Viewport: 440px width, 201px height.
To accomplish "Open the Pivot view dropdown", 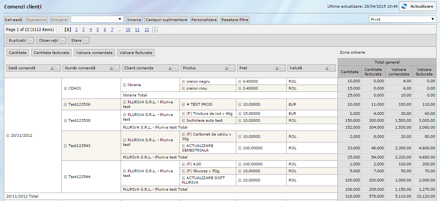I will click(x=402, y=19).
